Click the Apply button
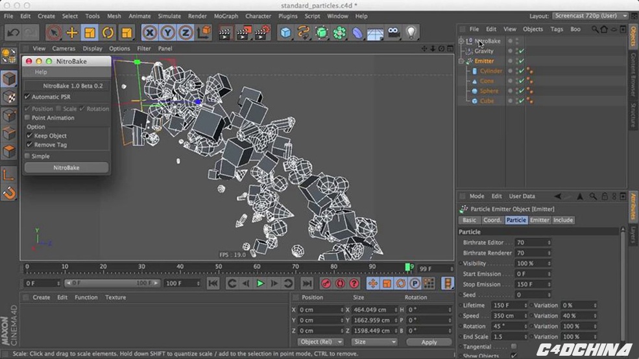The height and width of the screenshot is (359, 639). click(429, 342)
